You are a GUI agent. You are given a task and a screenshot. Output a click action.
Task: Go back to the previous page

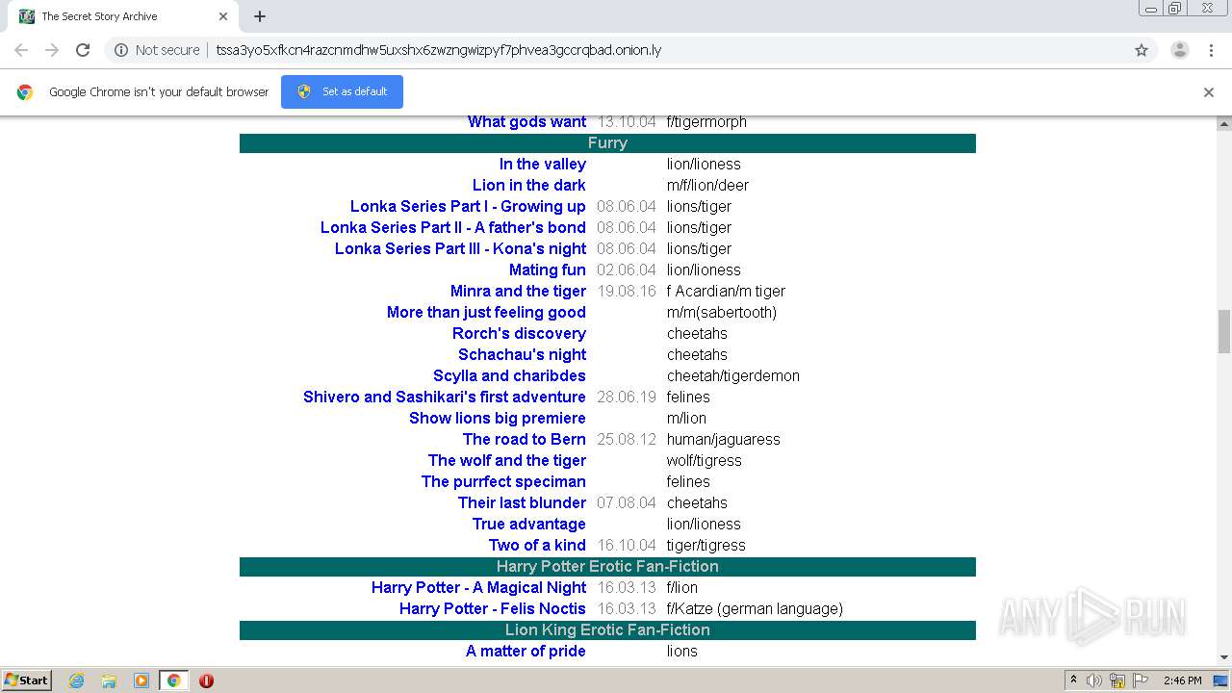21,50
